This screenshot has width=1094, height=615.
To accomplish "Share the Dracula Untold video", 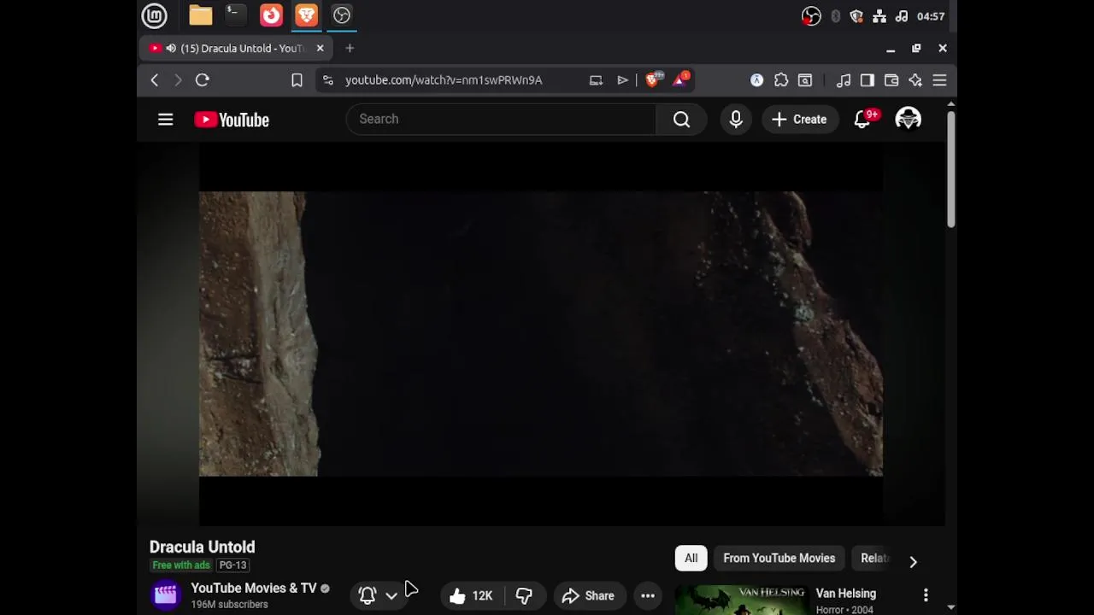I will click(588, 595).
